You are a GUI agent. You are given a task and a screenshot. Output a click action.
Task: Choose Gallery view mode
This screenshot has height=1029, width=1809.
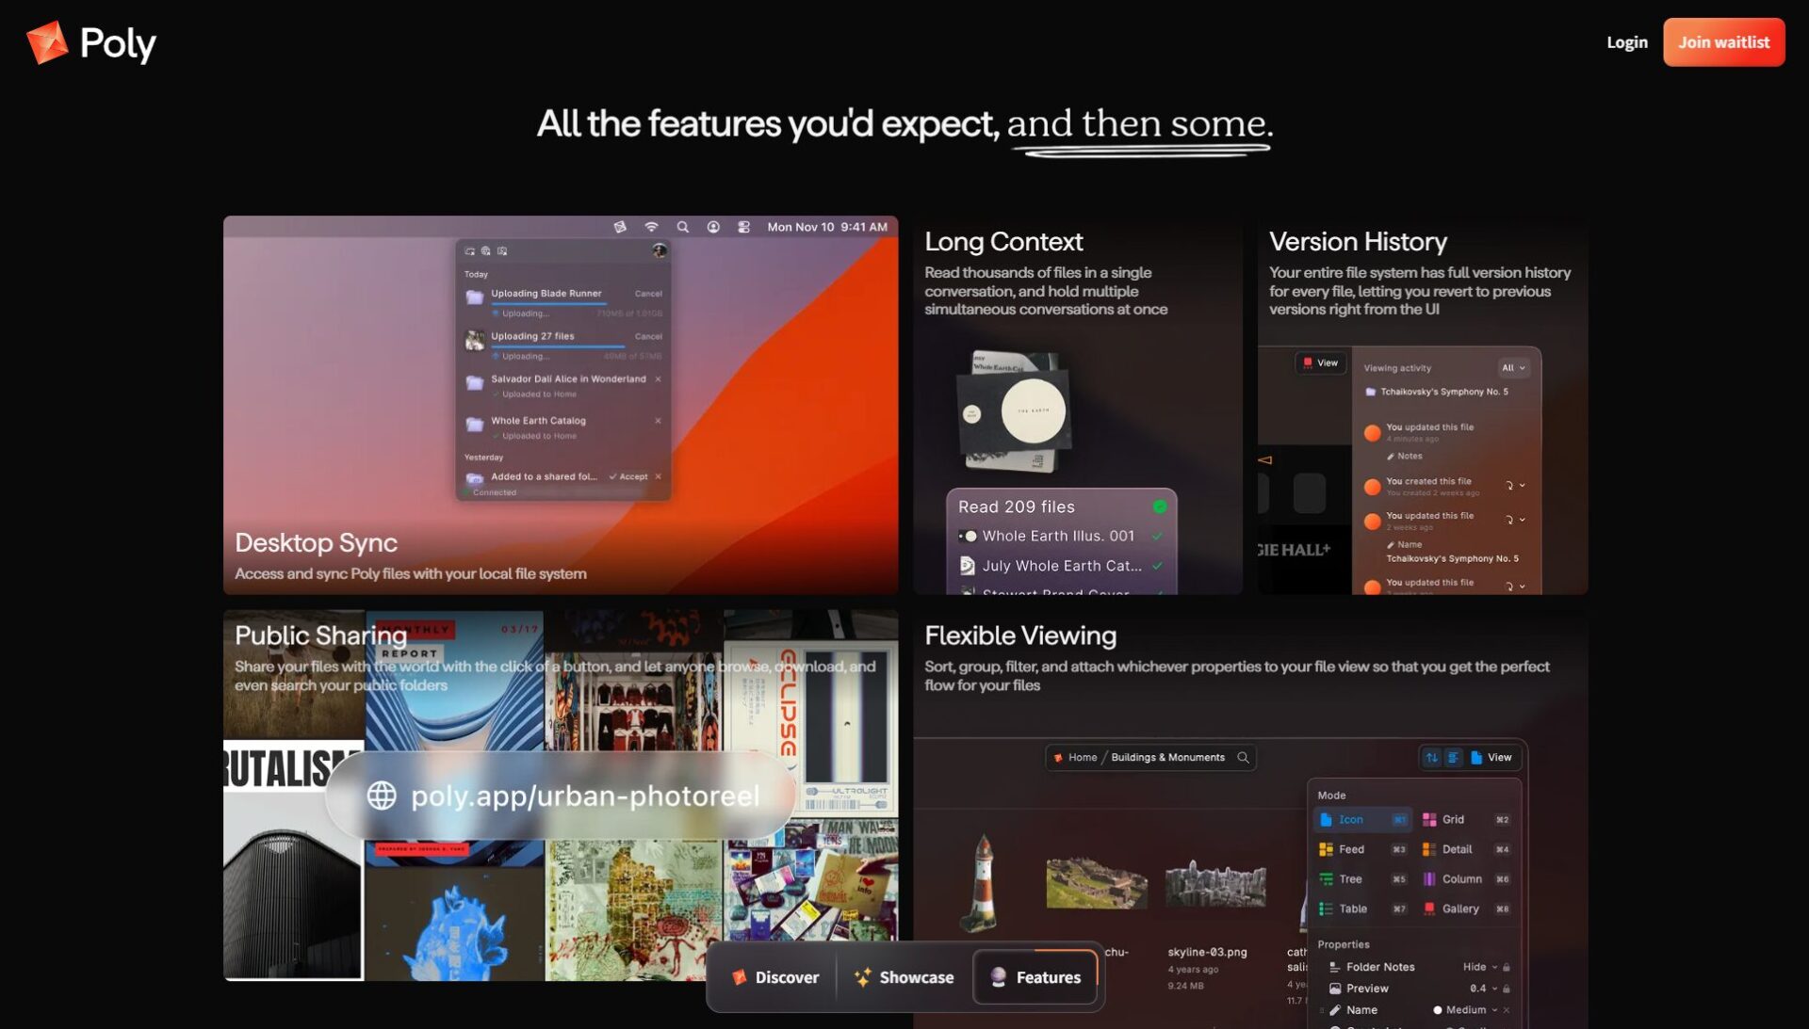pos(1459,908)
